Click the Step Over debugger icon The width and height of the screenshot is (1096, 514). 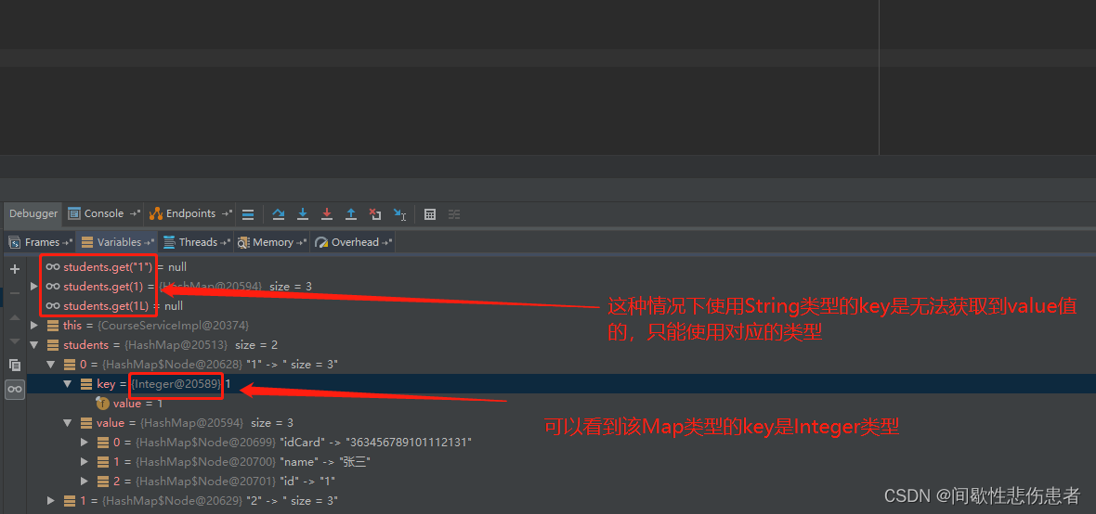point(279,214)
